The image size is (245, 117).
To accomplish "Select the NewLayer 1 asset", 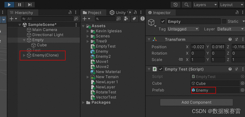I will 104,82.
